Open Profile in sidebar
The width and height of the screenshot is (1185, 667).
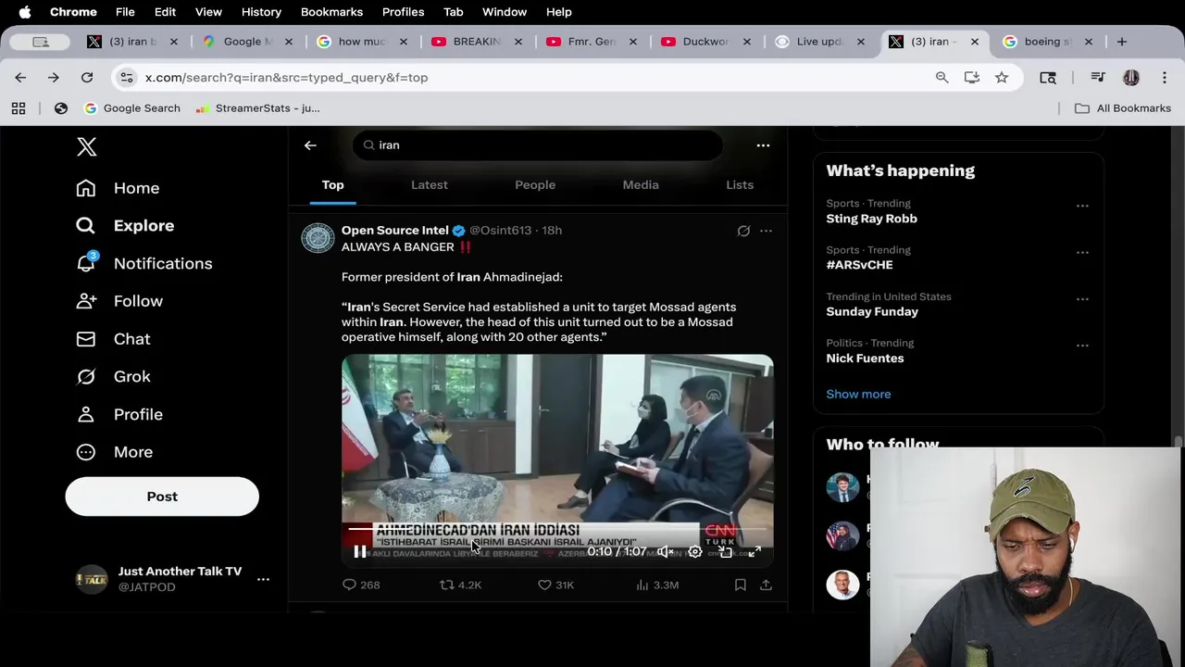tap(119, 414)
